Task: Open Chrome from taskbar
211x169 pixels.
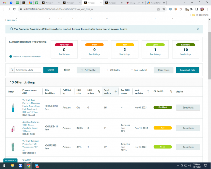Action: tap(29, 166)
